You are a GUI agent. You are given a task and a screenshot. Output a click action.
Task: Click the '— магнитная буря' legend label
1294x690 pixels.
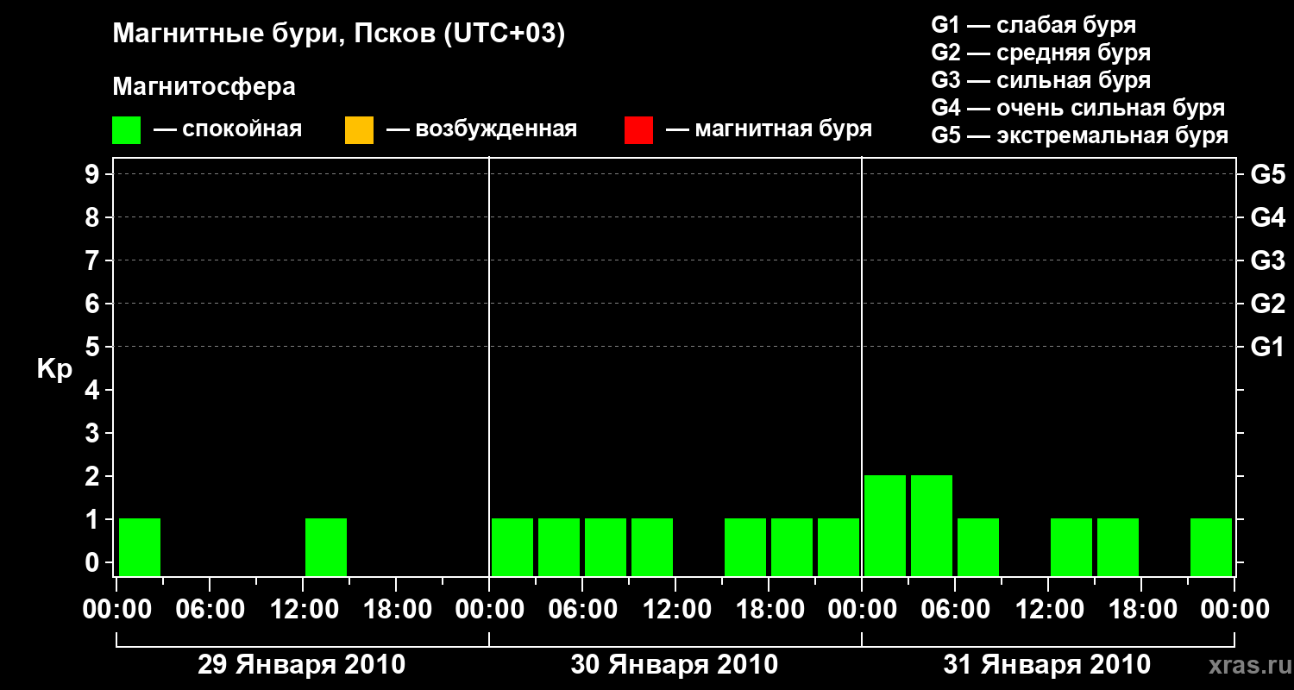[x=769, y=129]
